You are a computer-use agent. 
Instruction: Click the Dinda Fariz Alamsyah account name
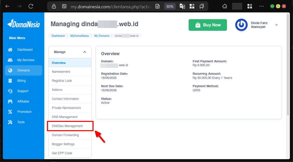[259, 25]
